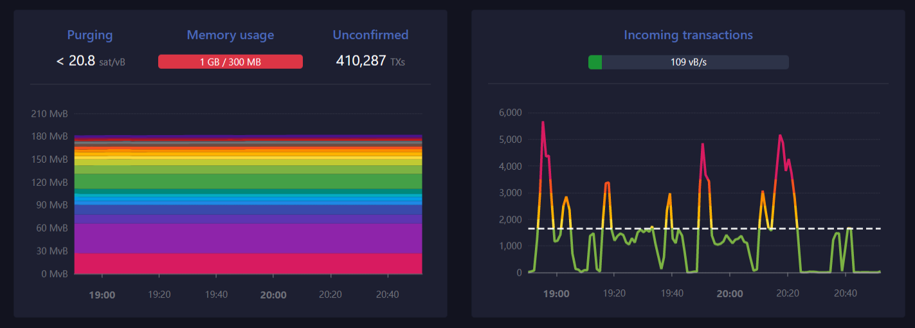This screenshot has height=328, width=915.
Task: Click the 19:40 label on incoming transactions axis
Action: (672, 293)
